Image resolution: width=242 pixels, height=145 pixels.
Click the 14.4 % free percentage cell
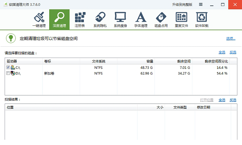tap(222, 68)
